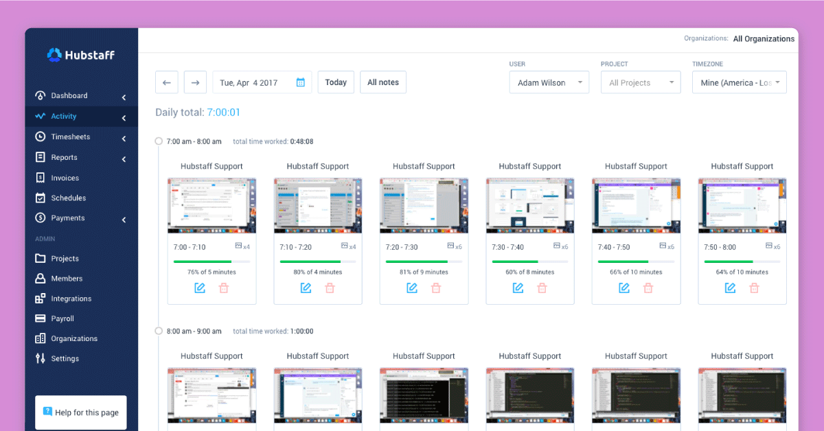
Task: Delete the 7:30 - 7:40 time entry
Action: [542, 288]
